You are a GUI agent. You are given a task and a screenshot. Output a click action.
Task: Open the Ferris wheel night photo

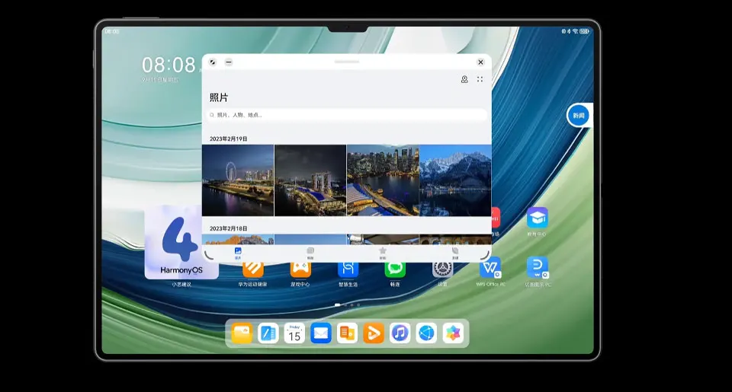238,180
